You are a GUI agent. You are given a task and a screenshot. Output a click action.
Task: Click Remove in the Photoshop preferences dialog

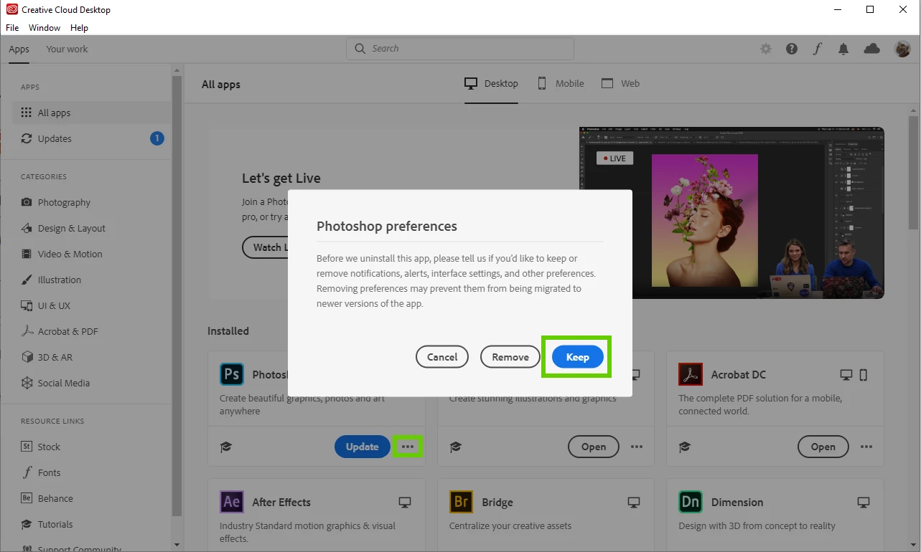pos(510,357)
